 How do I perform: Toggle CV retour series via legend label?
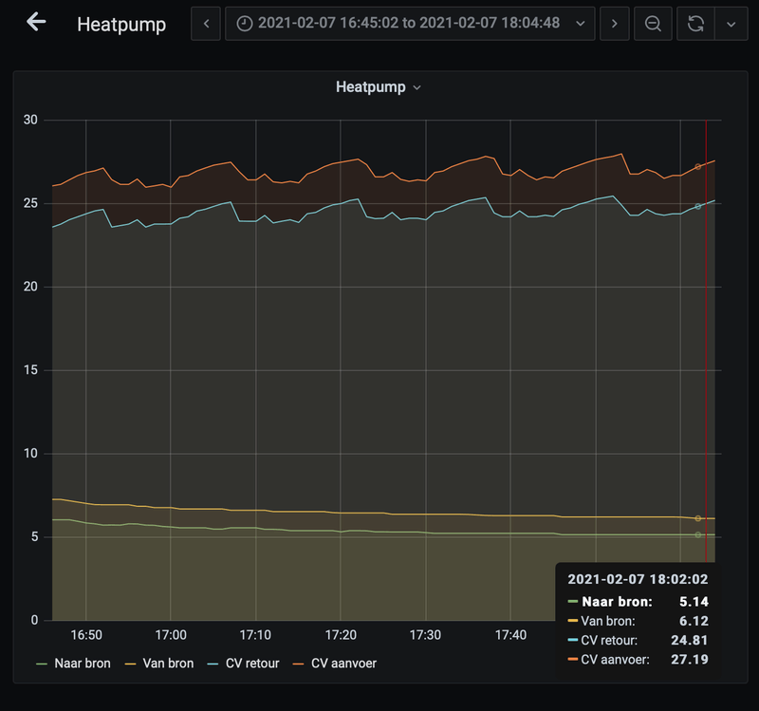point(252,664)
